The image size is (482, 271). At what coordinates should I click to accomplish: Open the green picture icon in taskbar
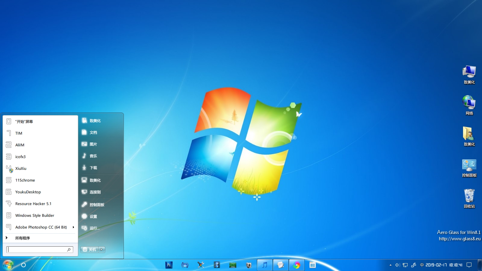tap(233, 265)
